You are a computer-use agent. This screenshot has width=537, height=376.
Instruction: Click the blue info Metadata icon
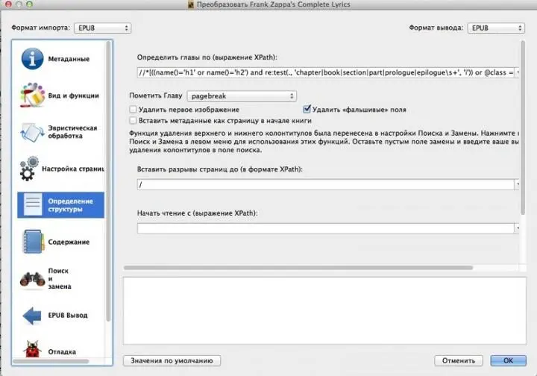pos(32,58)
